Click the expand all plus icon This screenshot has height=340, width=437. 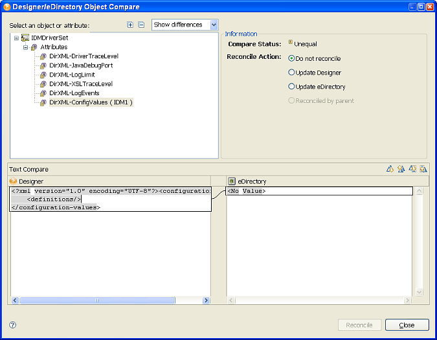click(x=130, y=25)
